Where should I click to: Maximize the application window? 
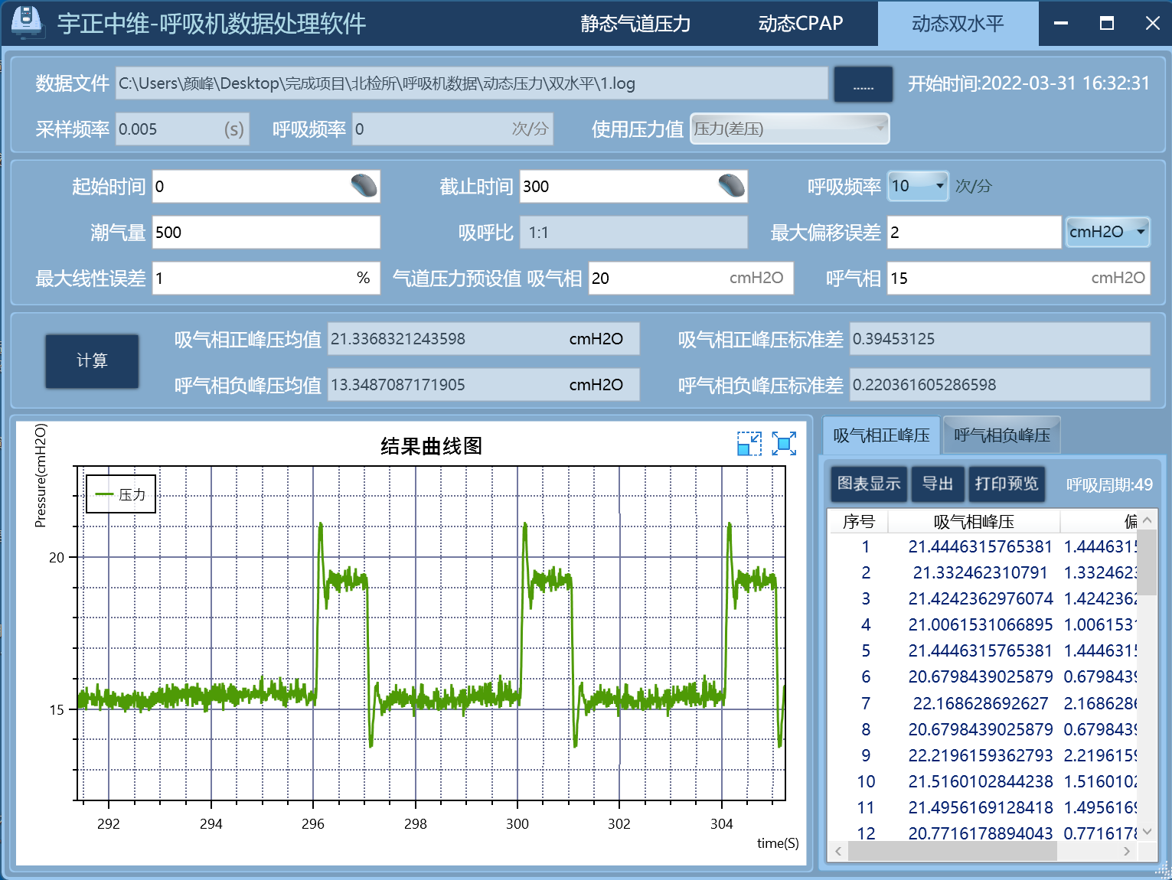click(x=1106, y=23)
